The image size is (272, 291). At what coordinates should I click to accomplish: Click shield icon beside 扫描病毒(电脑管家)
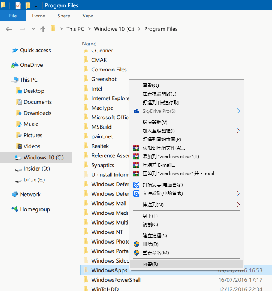[136, 185]
